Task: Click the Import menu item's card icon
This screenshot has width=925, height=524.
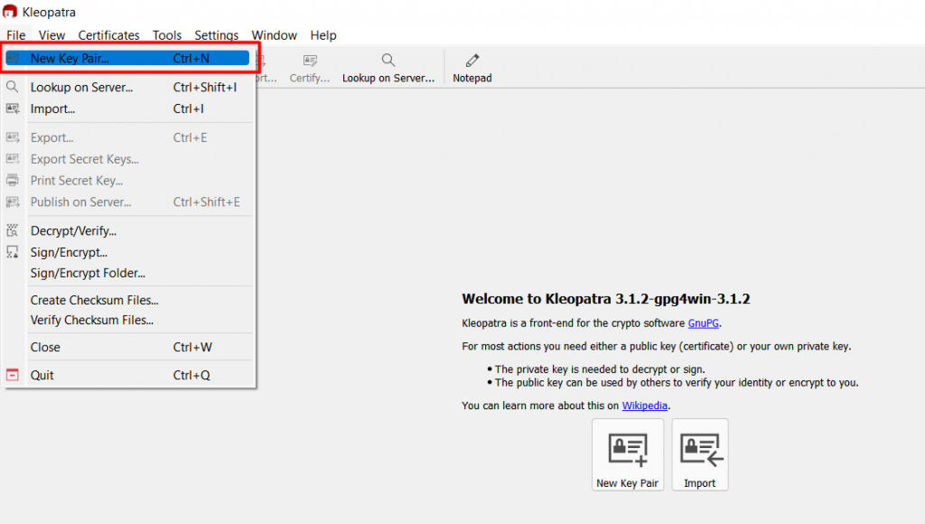Action: (x=13, y=108)
